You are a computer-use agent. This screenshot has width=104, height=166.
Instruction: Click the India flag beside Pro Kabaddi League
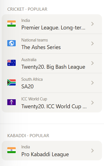[x=11, y=150]
